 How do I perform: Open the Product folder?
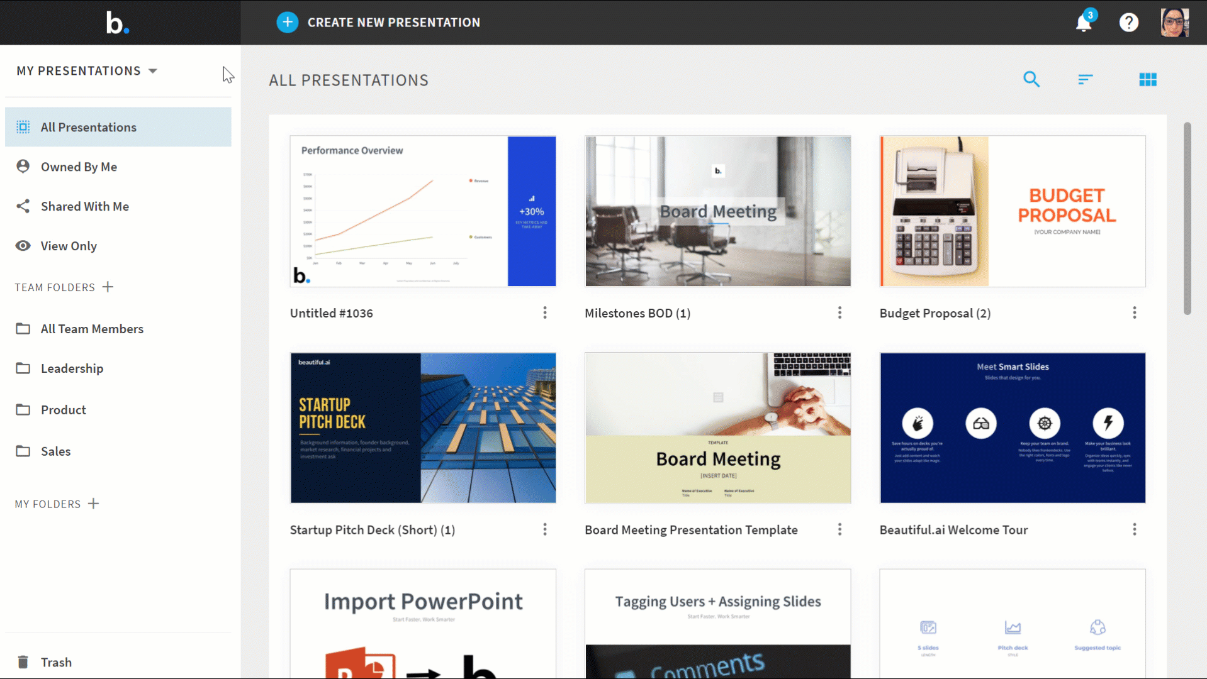point(118,410)
